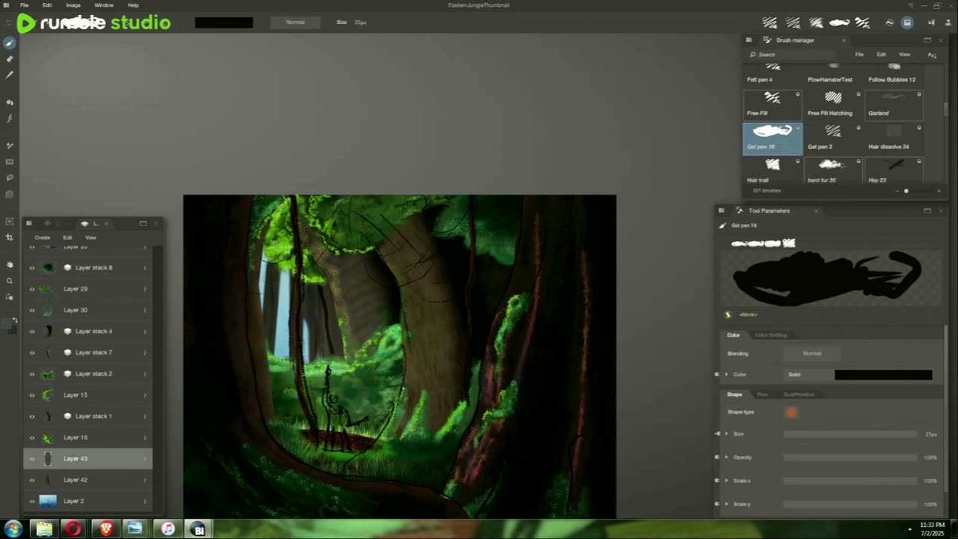Image resolution: width=958 pixels, height=539 pixels.
Task: Open the chevron for Layer stack 2
Action: pyautogui.click(x=145, y=374)
